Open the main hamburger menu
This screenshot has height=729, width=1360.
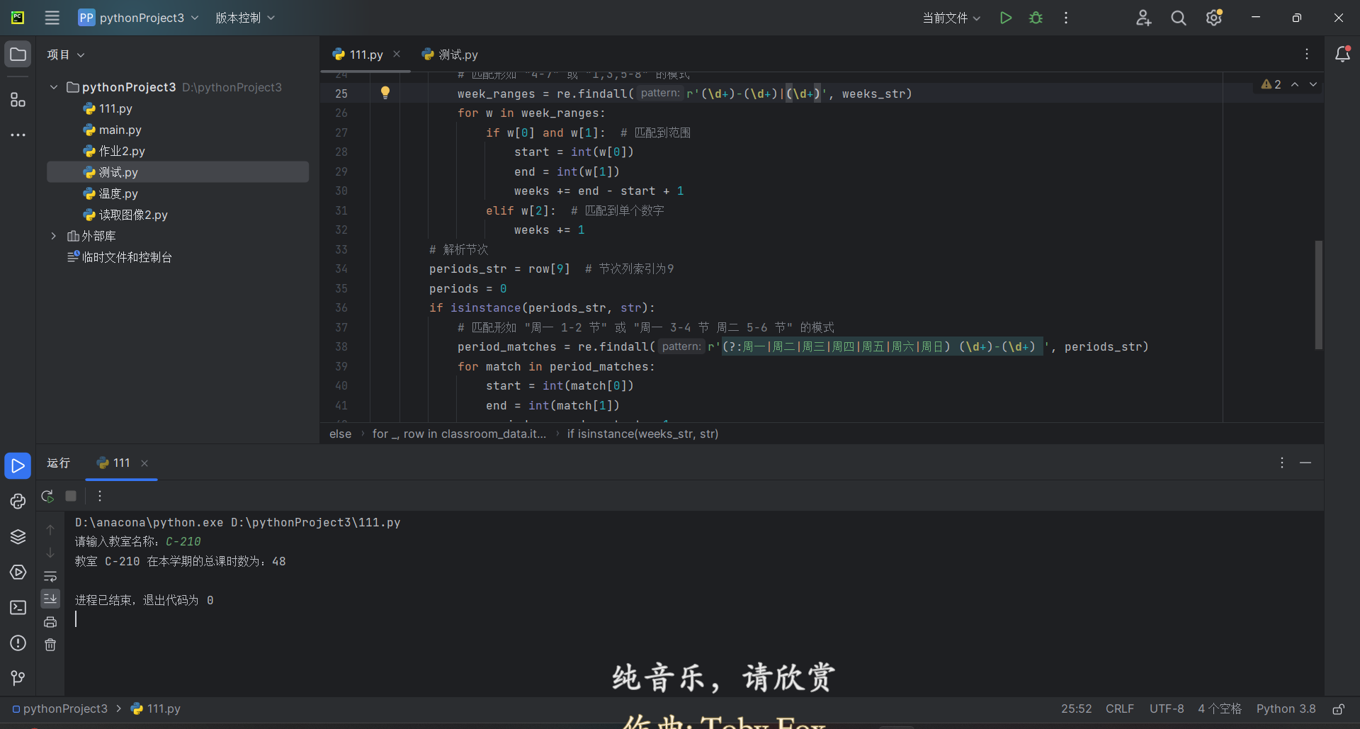[x=52, y=18]
